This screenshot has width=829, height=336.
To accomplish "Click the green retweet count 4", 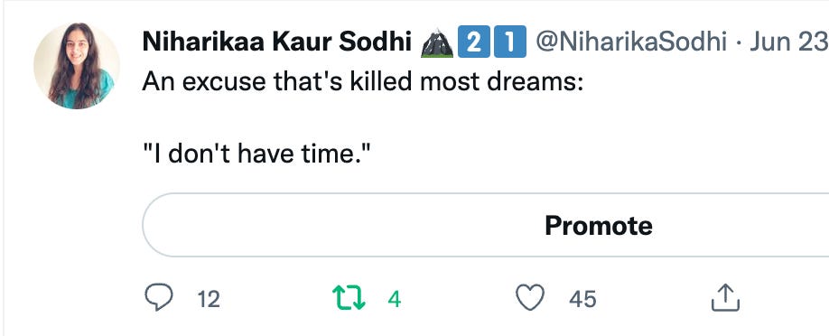I will [395, 300].
